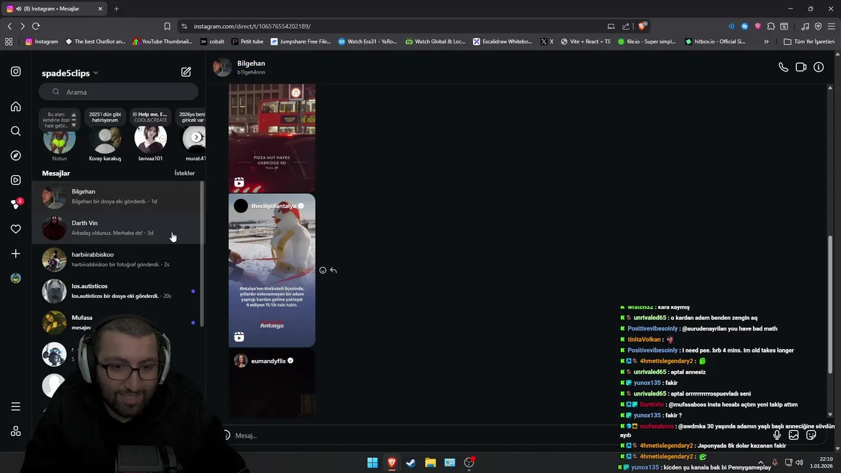Show next notes with arrow chevron
The height and width of the screenshot is (473, 841).
pos(196,137)
